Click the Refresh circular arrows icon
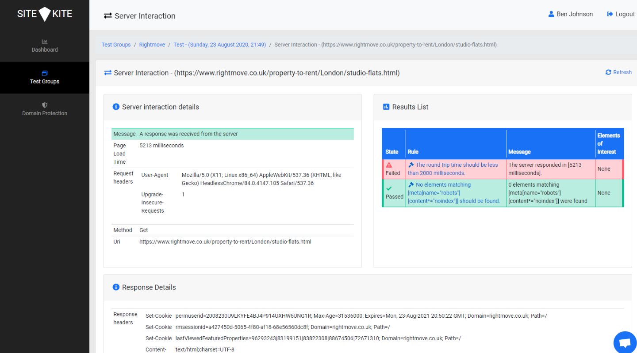Image resolution: width=637 pixels, height=353 pixels. coord(608,72)
